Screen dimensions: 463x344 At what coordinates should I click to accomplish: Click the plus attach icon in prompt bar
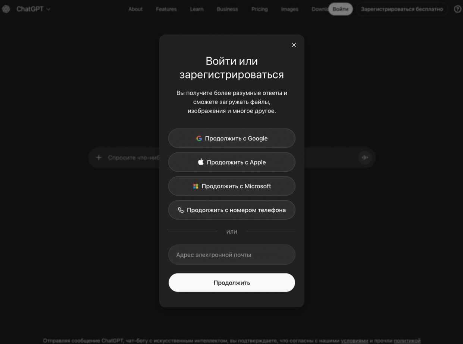click(x=98, y=157)
